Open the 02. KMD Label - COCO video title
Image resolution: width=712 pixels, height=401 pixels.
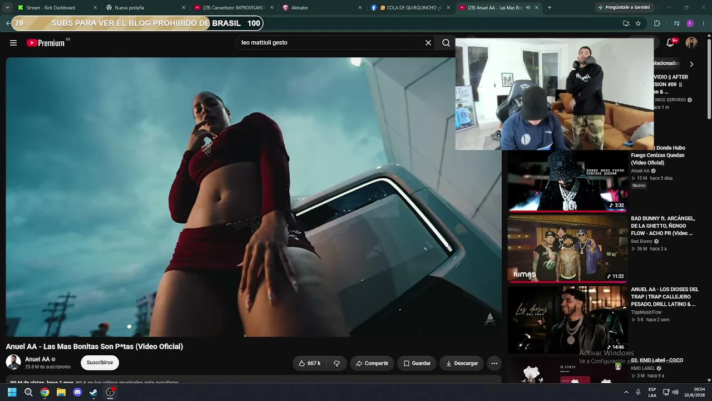pyautogui.click(x=657, y=360)
